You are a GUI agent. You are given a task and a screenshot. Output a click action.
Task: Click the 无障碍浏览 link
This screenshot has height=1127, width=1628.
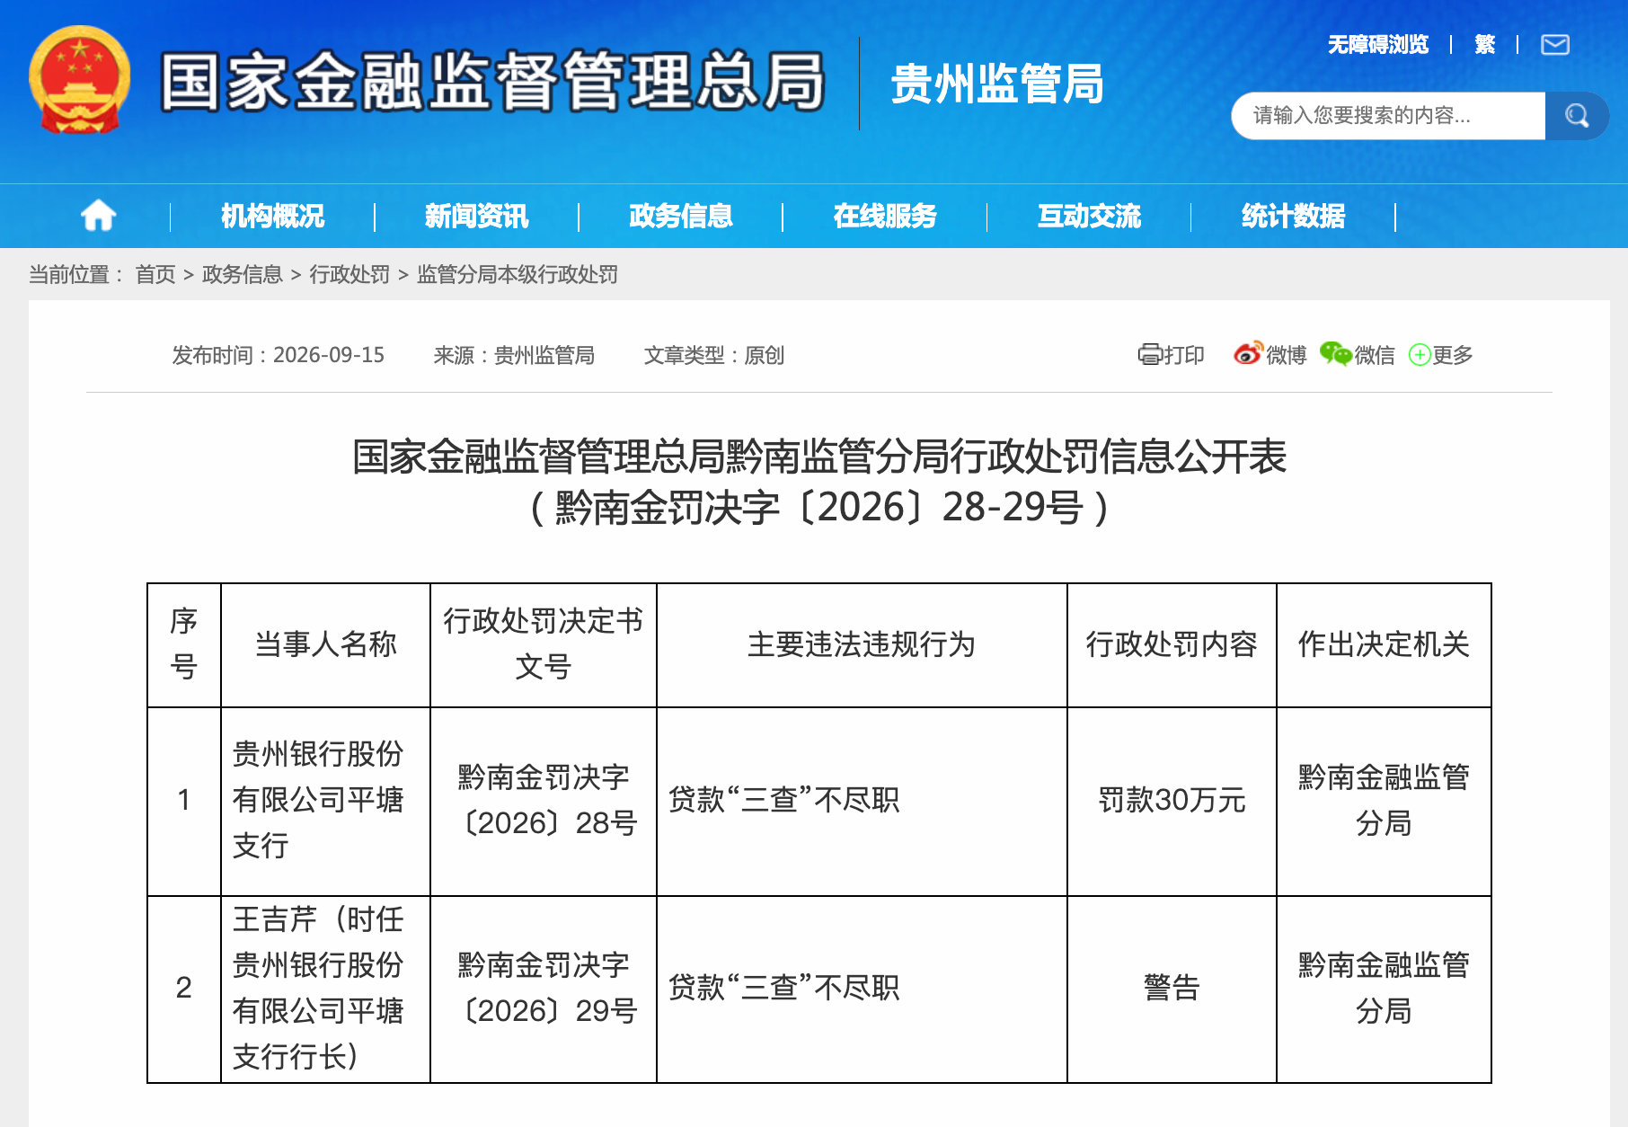pyautogui.click(x=1378, y=44)
